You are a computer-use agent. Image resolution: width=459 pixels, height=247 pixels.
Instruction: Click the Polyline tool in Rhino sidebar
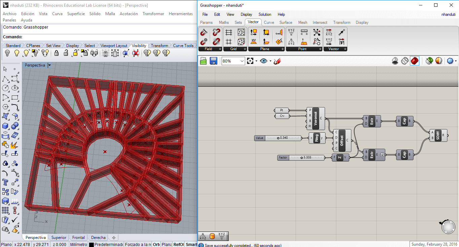(x=5, y=78)
